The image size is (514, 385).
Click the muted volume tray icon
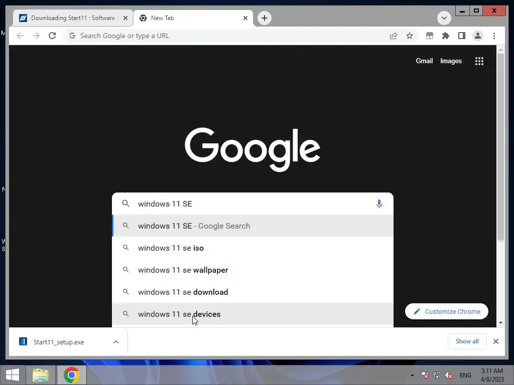(x=449, y=375)
